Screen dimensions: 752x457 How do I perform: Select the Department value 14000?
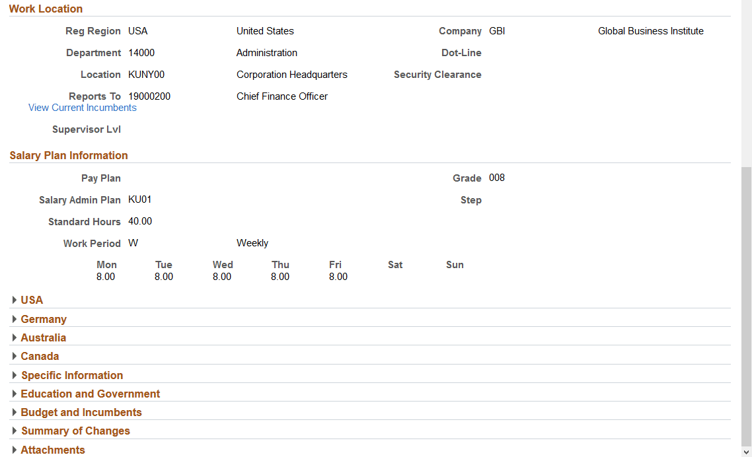(x=141, y=52)
